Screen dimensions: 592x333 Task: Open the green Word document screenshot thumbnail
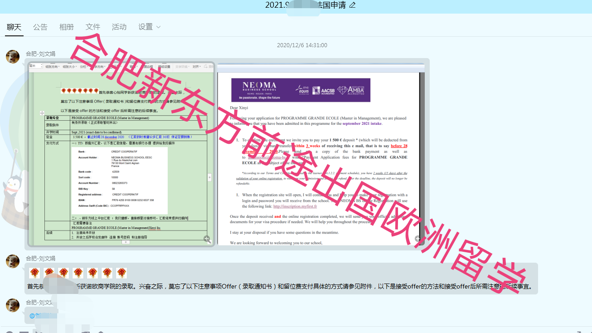pos(121,154)
